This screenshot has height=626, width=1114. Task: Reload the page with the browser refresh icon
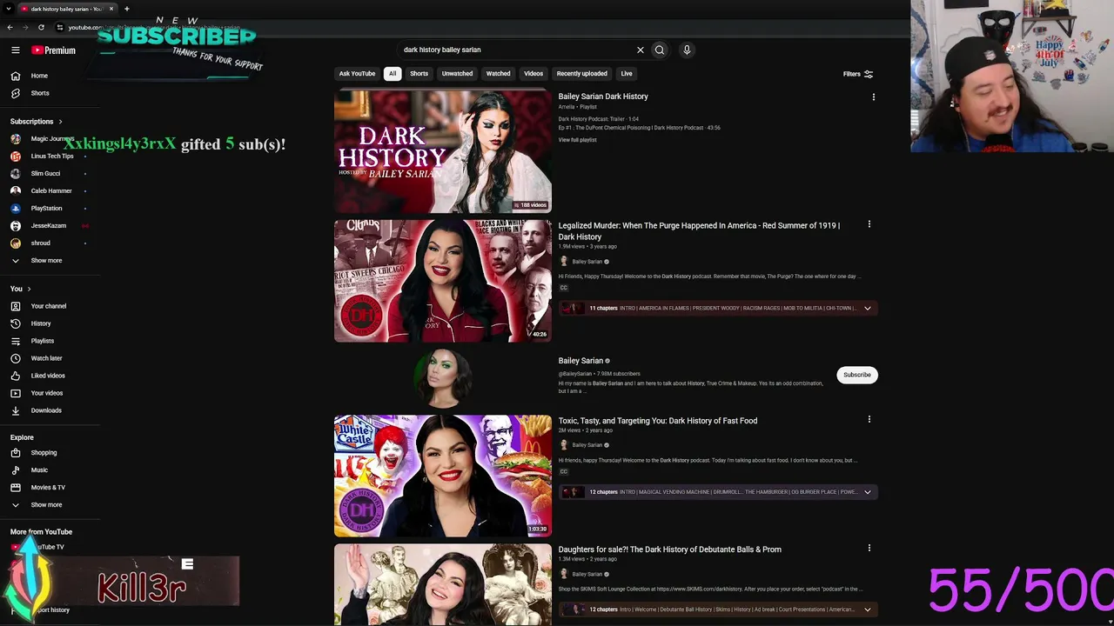[41, 27]
